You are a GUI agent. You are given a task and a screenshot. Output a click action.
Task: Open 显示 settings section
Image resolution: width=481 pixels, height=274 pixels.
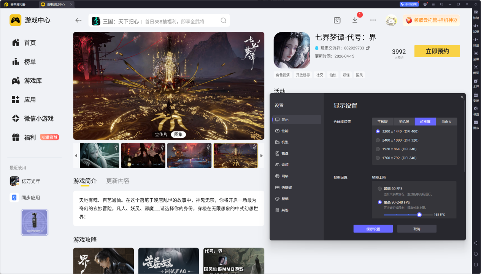coord(297,119)
